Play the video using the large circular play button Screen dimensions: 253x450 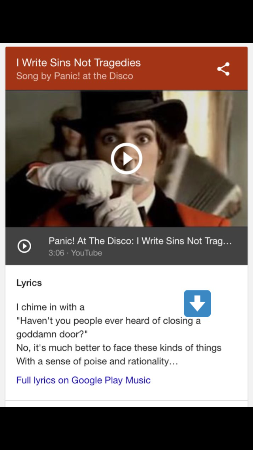126,159
